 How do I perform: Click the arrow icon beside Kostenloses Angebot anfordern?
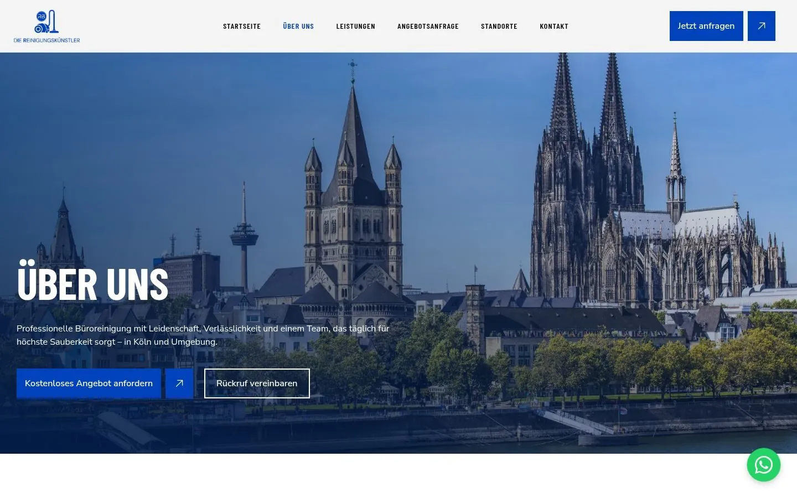pyautogui.click(x=179, y=383)
